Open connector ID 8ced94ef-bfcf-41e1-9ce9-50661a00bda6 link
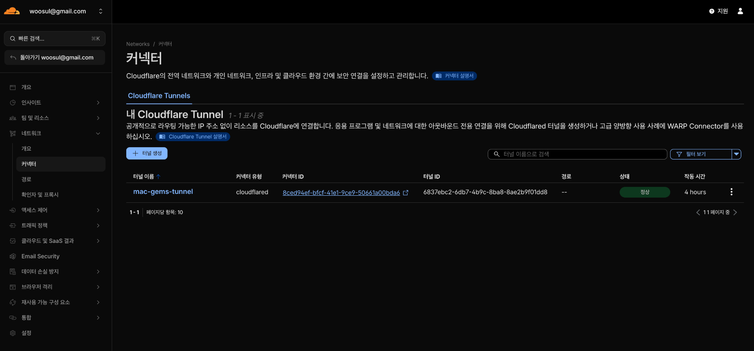Viewport: 754px width, 351px height. tap(341, 193)
